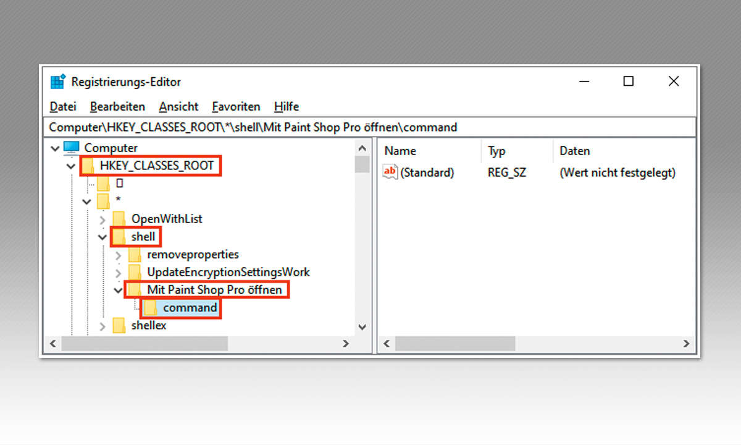Select the OpenWithList key

(x=167, y=219)
